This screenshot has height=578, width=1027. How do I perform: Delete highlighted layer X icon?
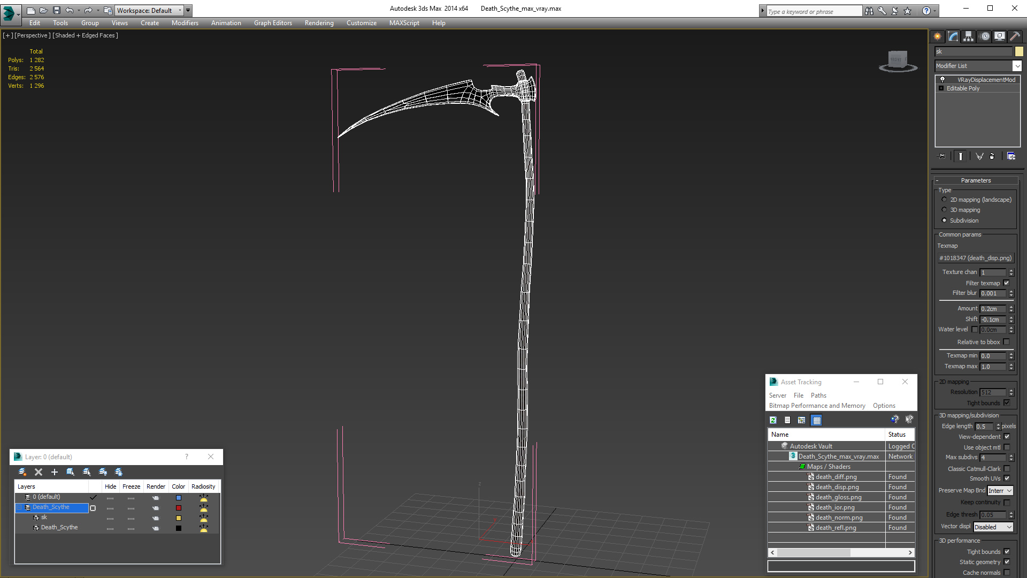(x=39, y=471)
